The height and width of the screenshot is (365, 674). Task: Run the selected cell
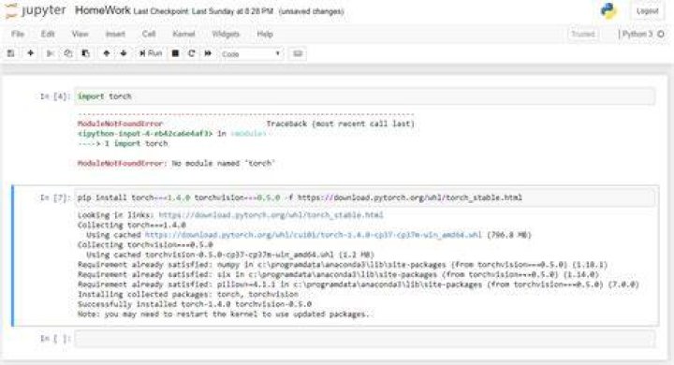[x=151, y=53]
